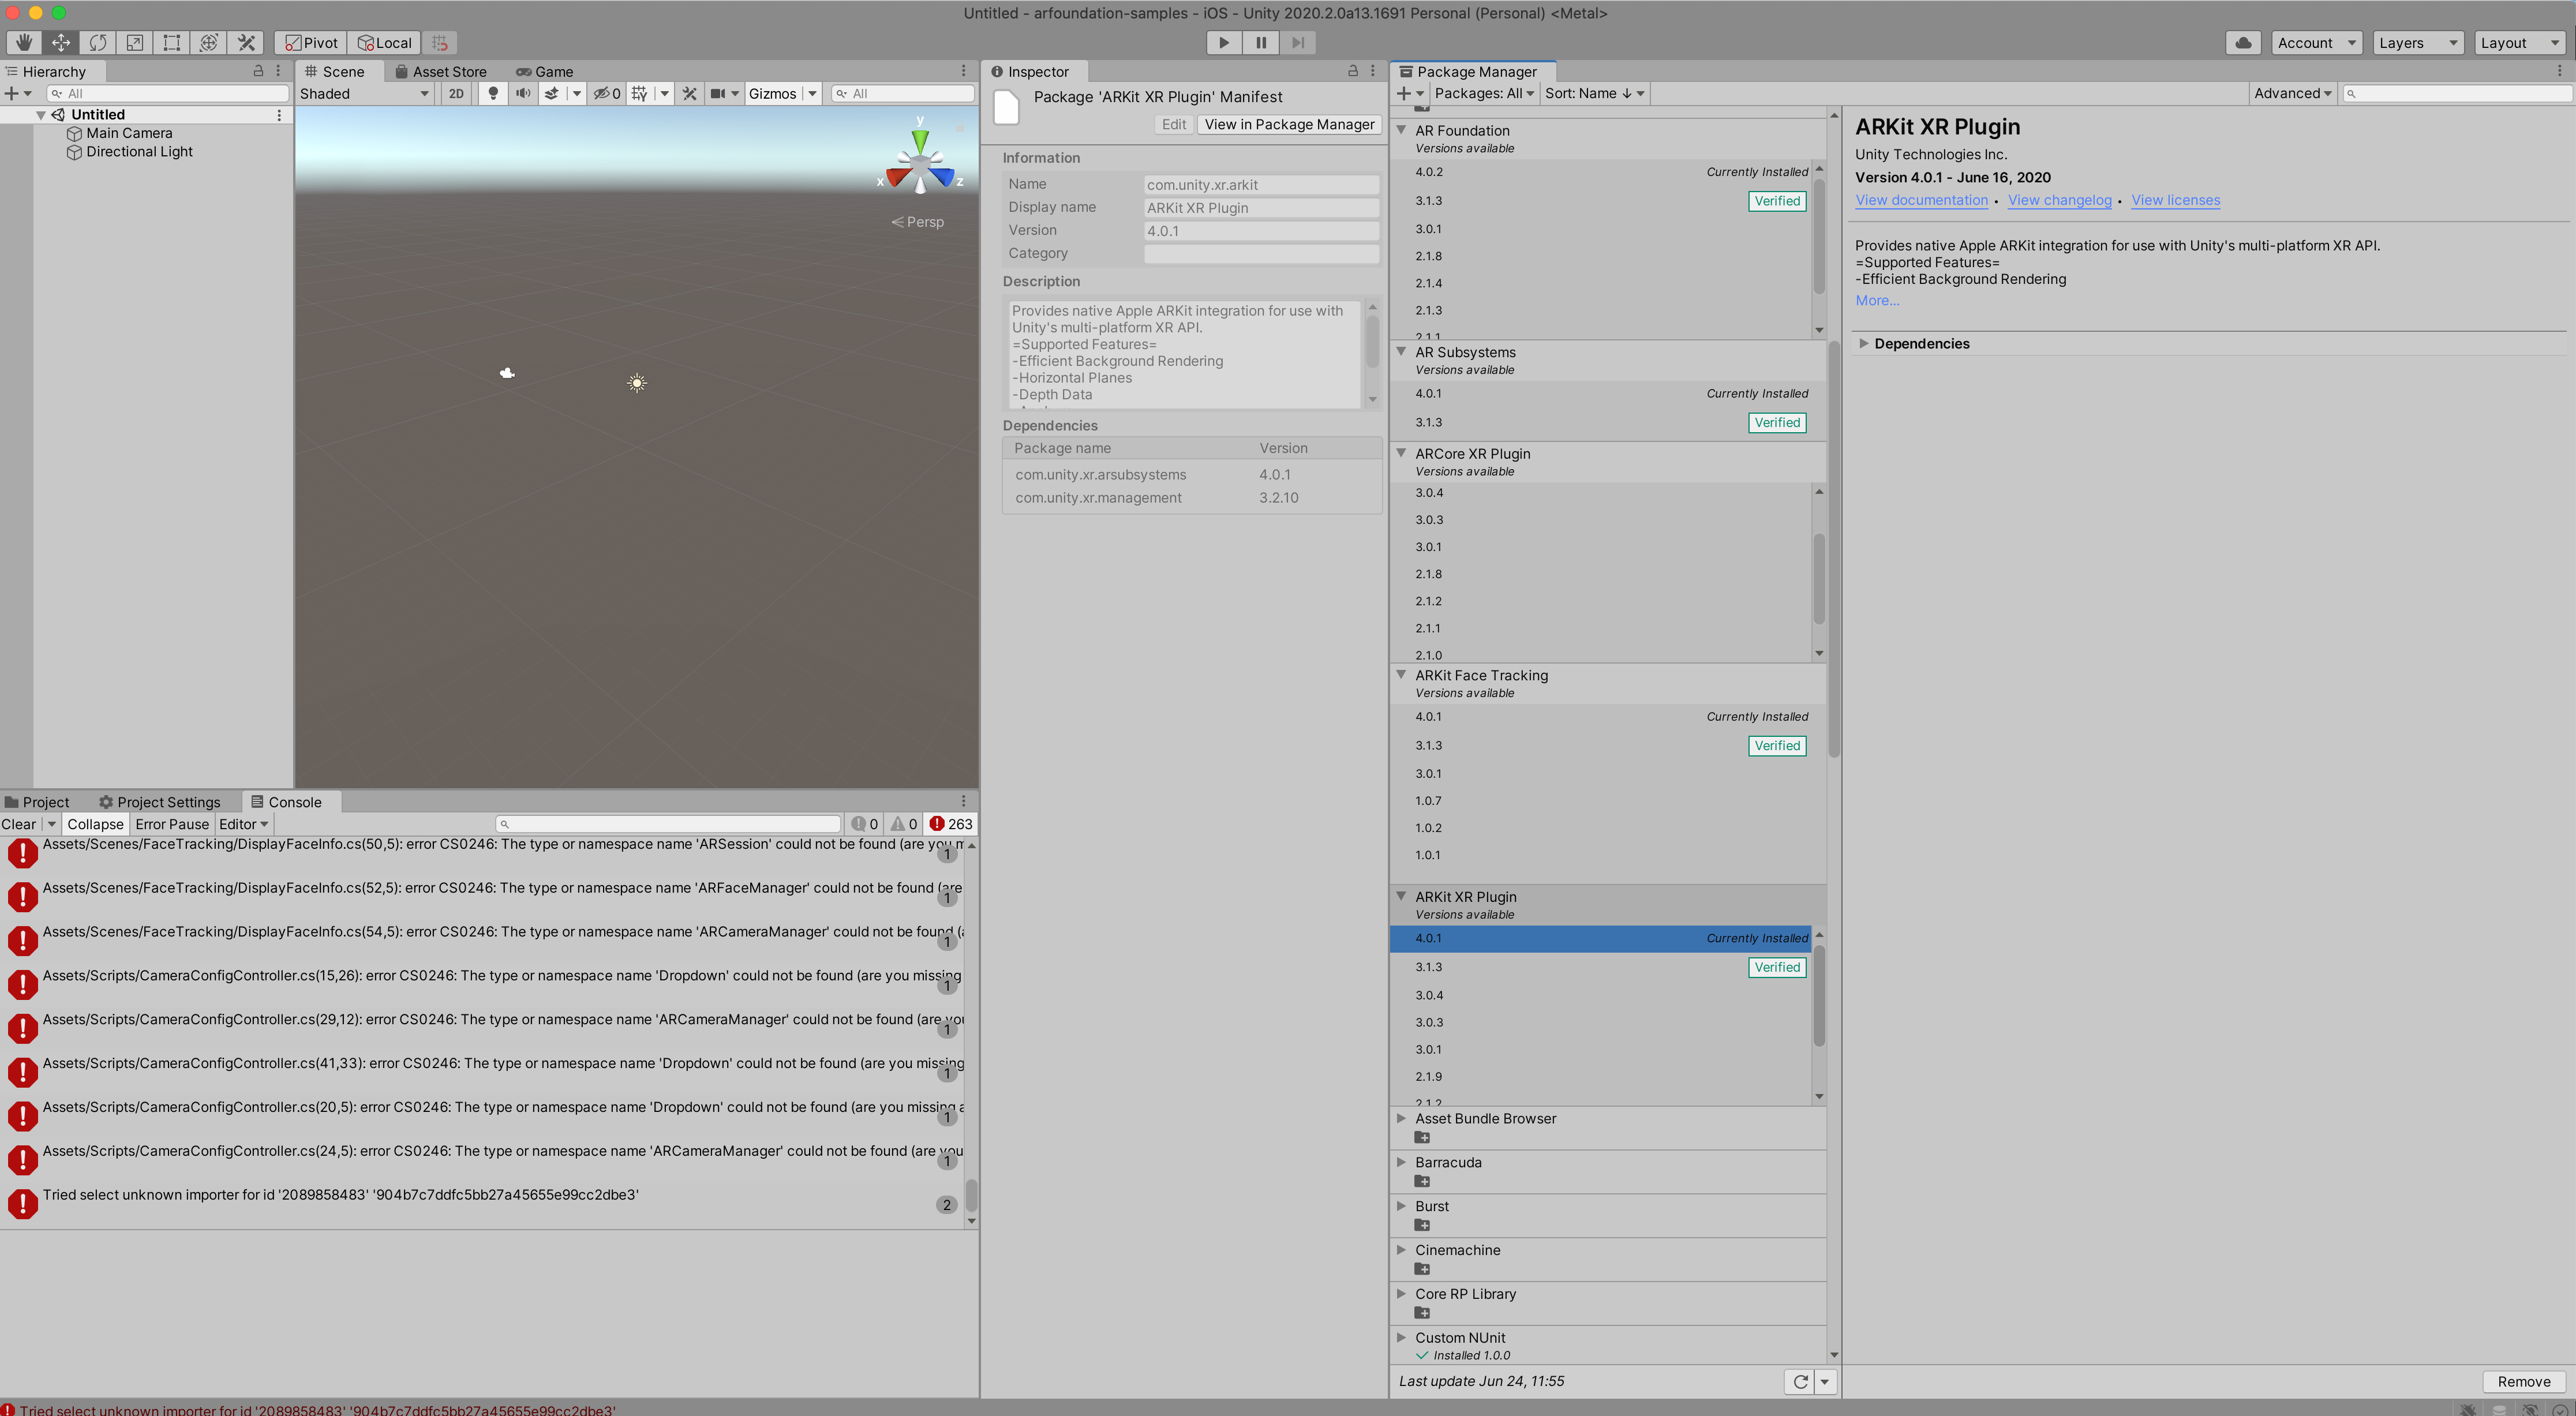Select the Rect Transform tool
The image size is (2576, 1416).
point(171,42)
